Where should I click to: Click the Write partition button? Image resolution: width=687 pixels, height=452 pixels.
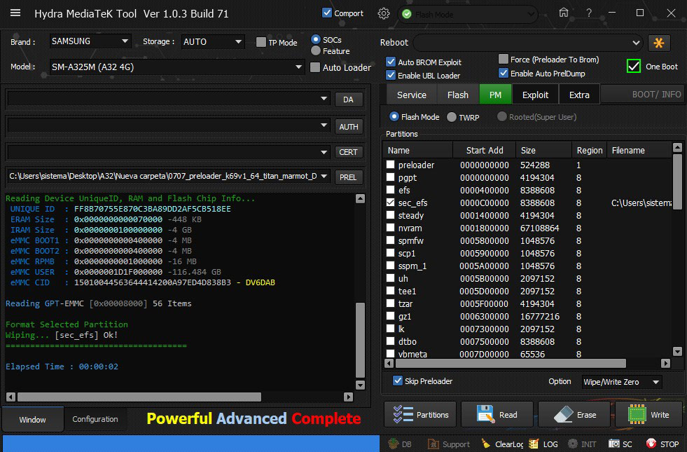pyautogui.click(x=648, y=415)
